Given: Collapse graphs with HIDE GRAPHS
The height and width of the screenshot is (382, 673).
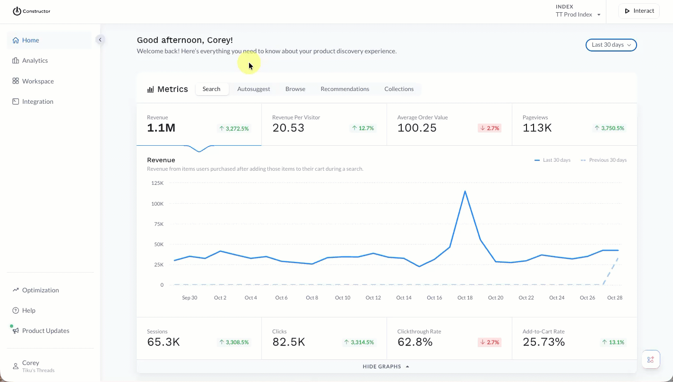Looking at the screenshot, I should [386, 366].
